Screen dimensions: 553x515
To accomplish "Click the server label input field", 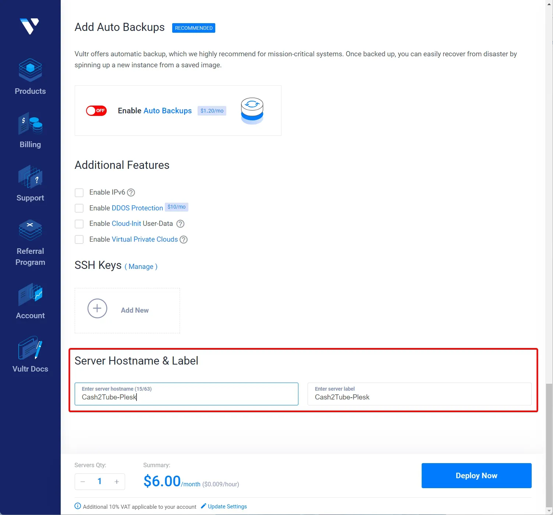I will 419,394.
